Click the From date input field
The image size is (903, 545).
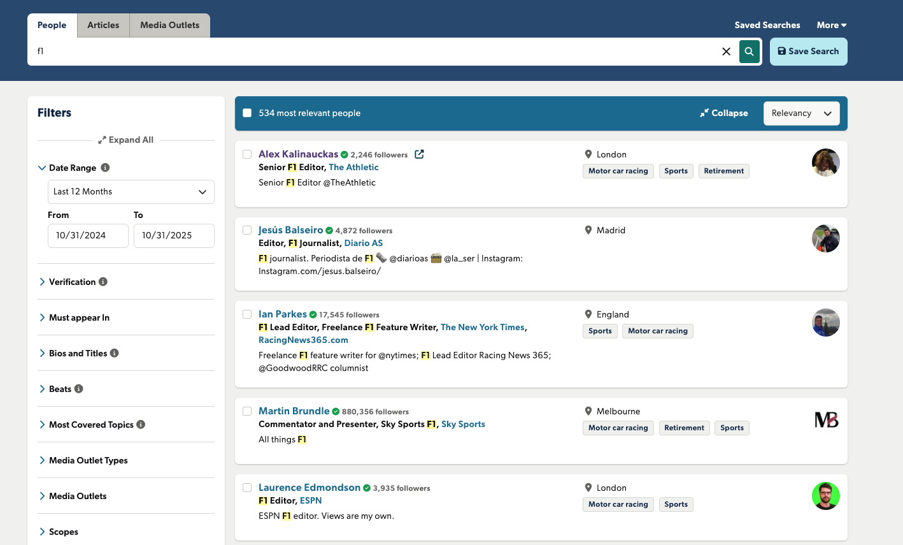coord(88,236)
